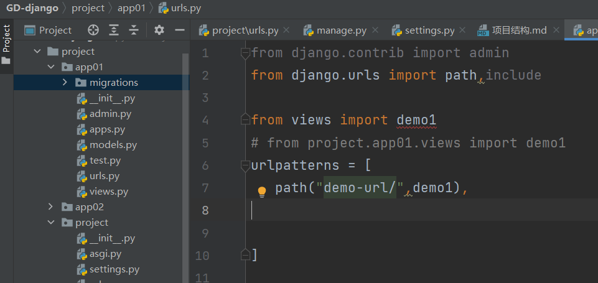Collapse the app01 folder
Viewport: 598px width, 283px height.
pos(52,67)
